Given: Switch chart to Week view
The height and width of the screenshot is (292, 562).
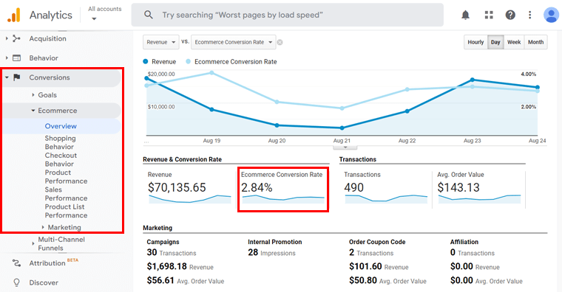Looking at the screenshot, I should [x=514, y=42].
